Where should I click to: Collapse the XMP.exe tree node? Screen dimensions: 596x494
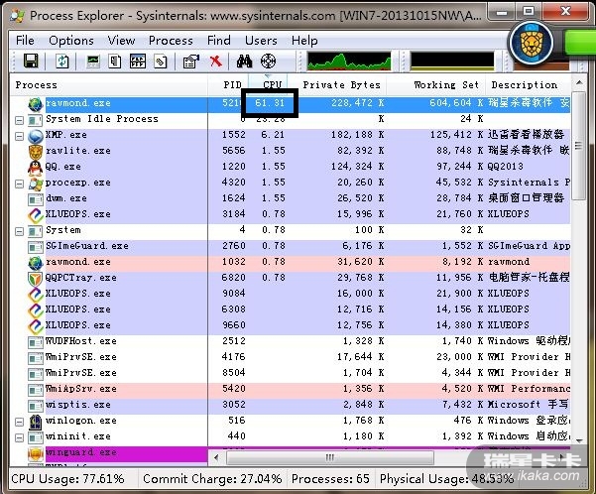(20, 136)
